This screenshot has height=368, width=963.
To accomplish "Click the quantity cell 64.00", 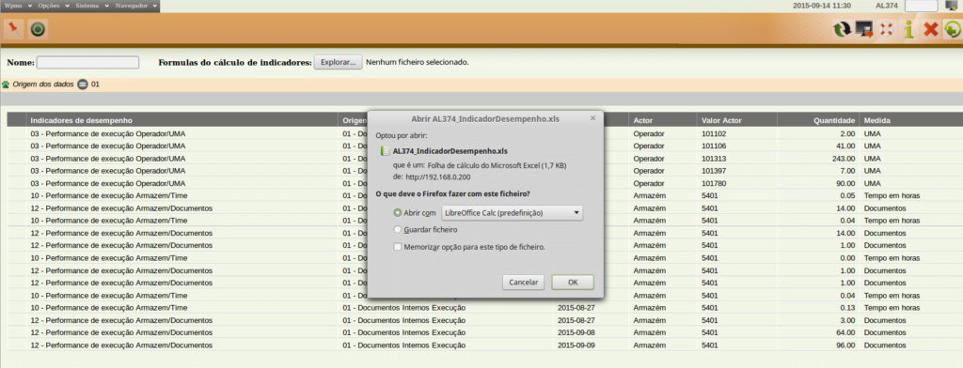I will click(x=845, y=332).
